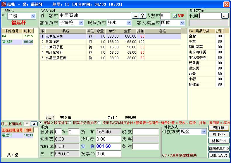
Task: Expand the 服务员 dropdown showing 张永
Action: 129,23
